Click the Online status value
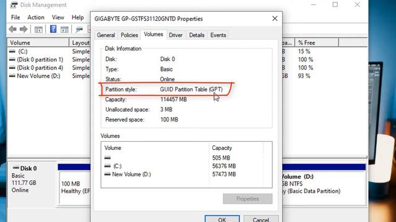 tap(167, 80)
